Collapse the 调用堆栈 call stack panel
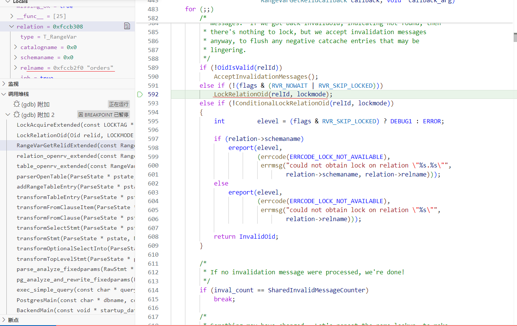The height and width of the screenshot is (326, 517). pyautogui.click(x=4, y=94)
